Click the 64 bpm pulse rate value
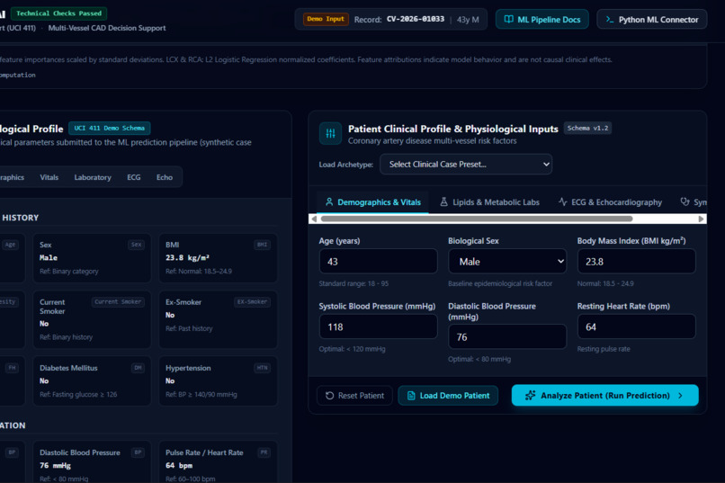This screenshot has height=483, width=725. tap(179, 465)
